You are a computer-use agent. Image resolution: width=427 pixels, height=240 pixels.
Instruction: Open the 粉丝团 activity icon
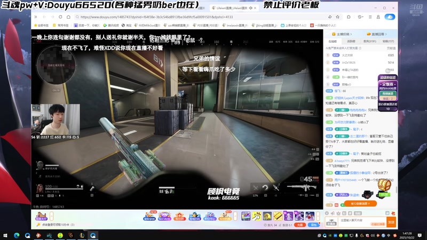coord(179,217)
